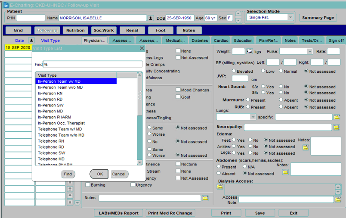Tick the Nocturia checkbox

[178, 164]
